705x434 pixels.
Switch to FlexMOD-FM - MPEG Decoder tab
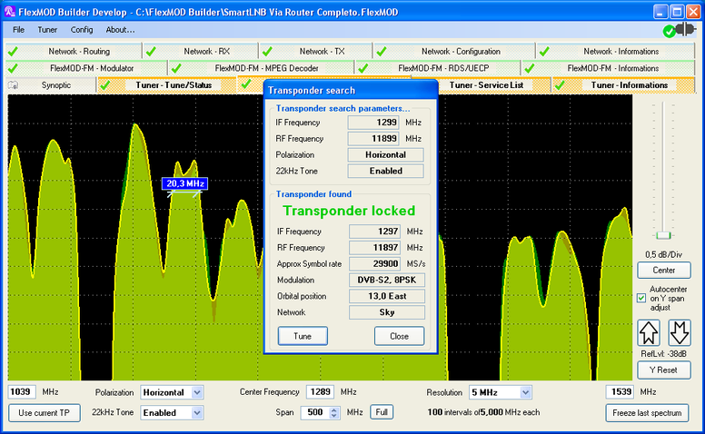[262, 68]
